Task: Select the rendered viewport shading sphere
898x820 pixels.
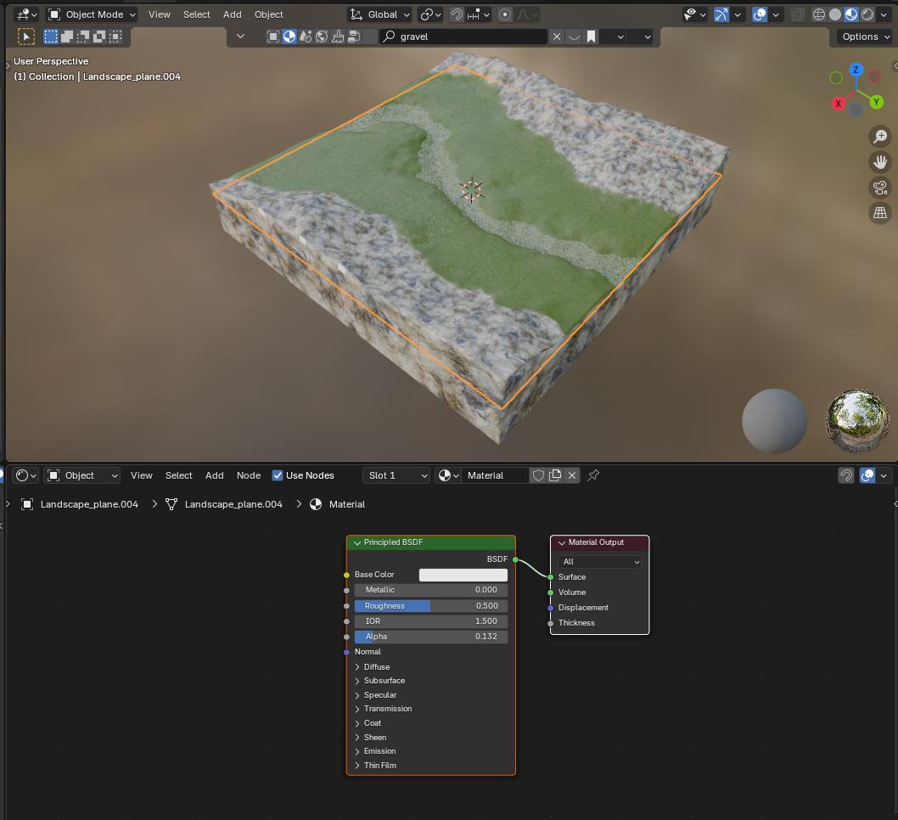Action: click(x=867, y=14)
